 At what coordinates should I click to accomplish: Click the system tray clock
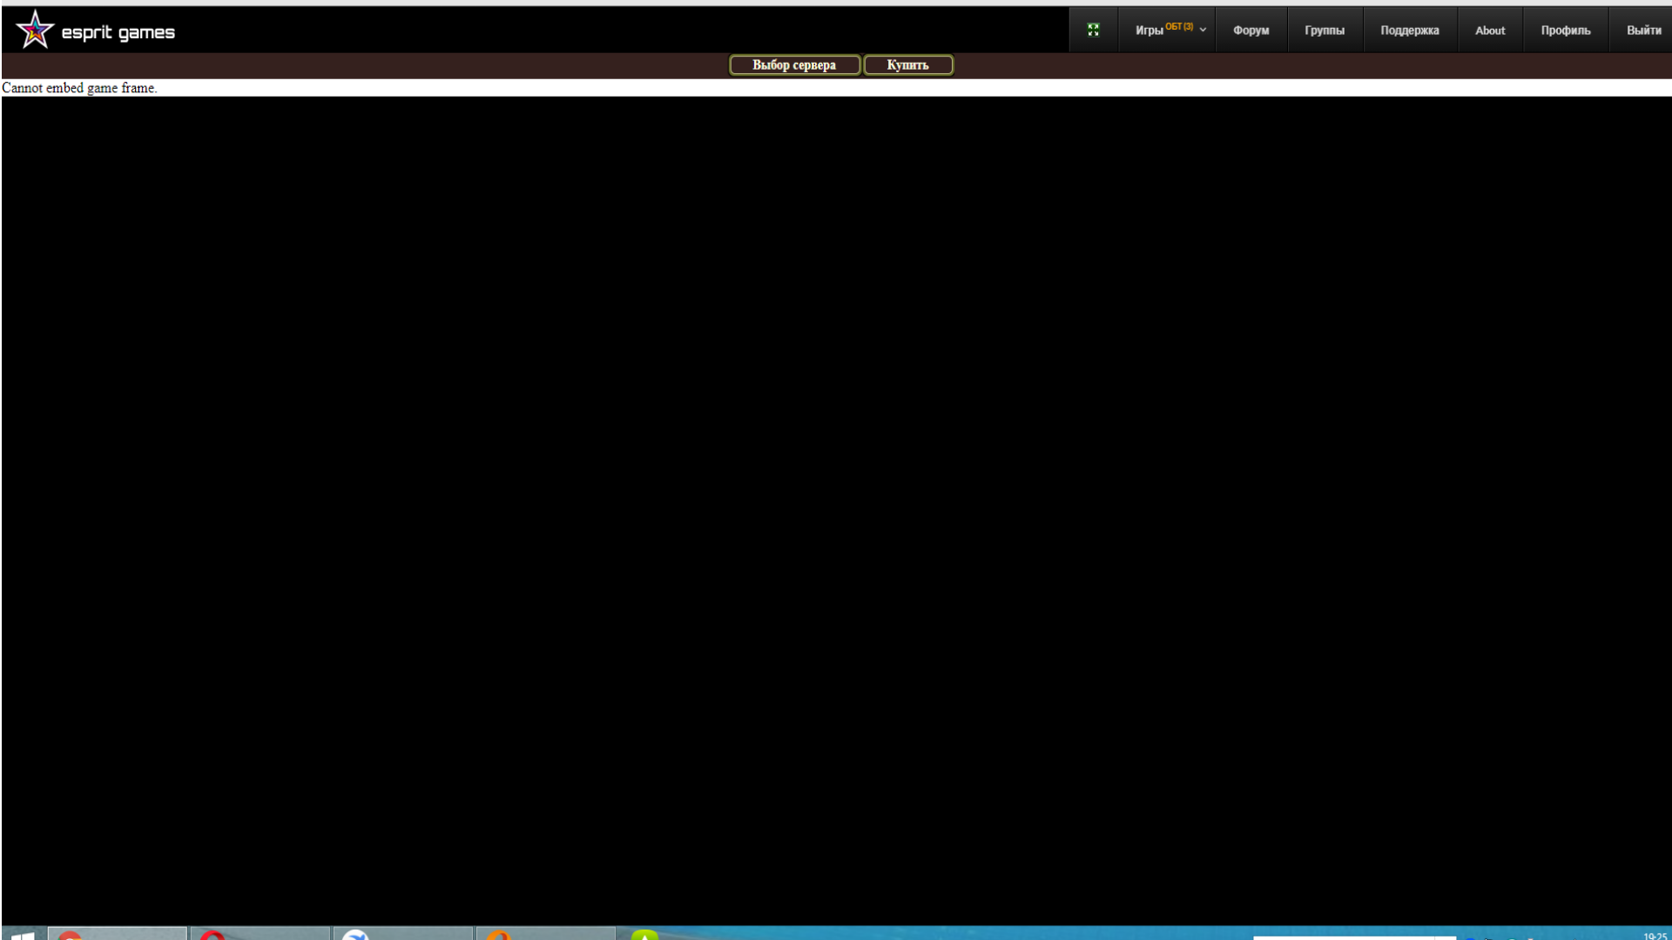coord(1654,936)
